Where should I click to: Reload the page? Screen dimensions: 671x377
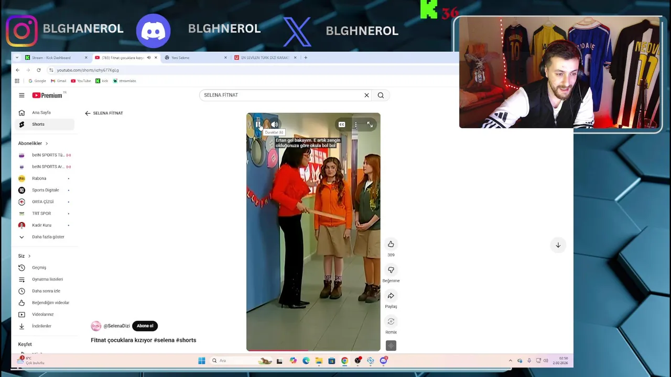click(38, 70)
